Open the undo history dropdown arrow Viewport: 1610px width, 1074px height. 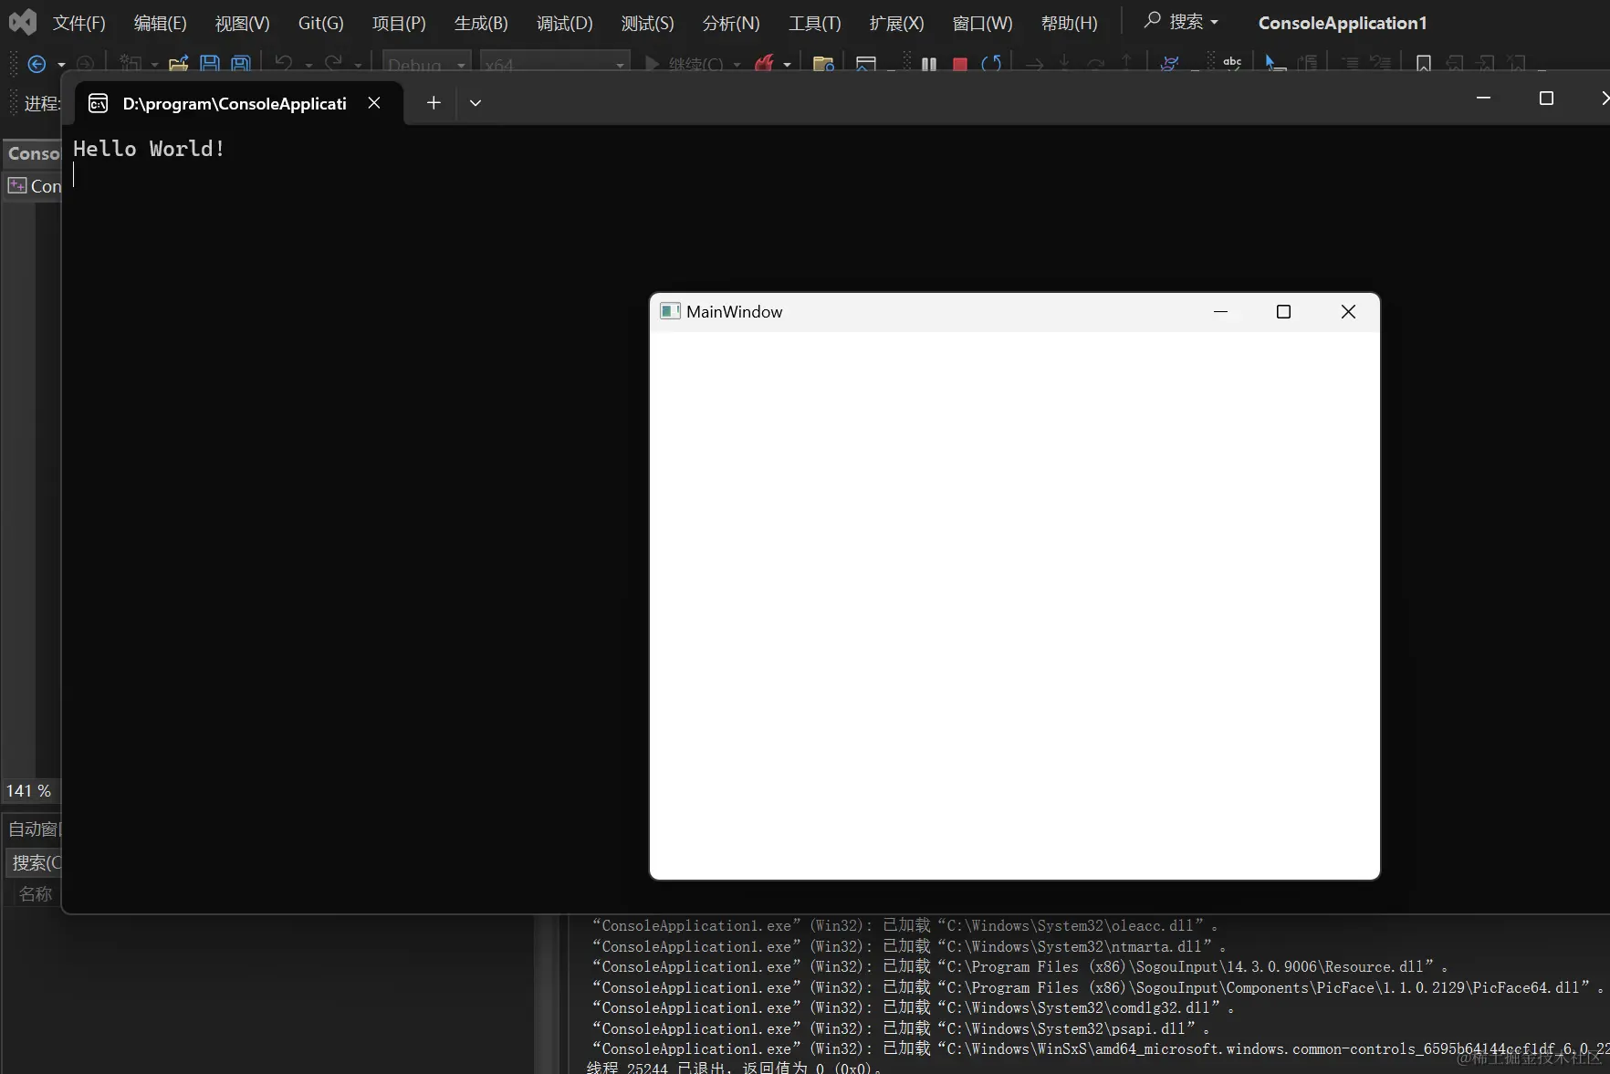tap(308, 65)
